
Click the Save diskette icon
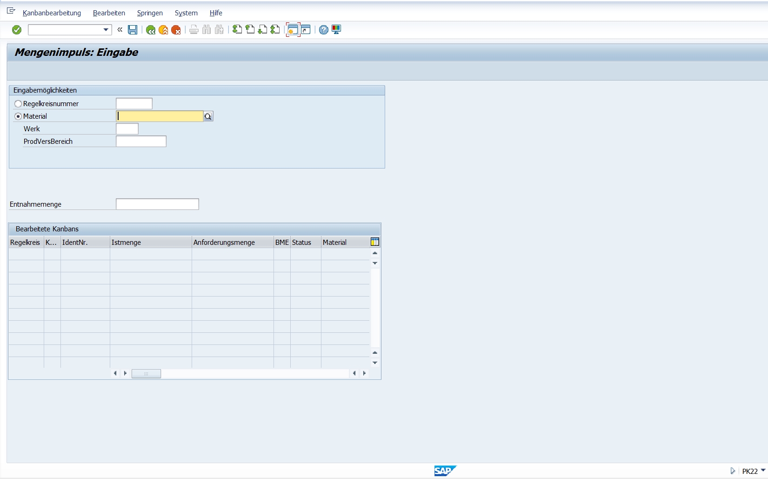(133, 30)
